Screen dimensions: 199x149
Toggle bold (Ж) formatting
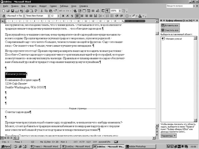tap(63, 16)
